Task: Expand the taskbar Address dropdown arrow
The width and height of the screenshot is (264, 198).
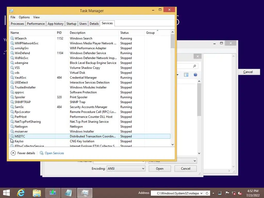Action: [201, 193]
